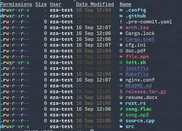
Task: Select the .pre-commit.yaml file name
Action: point(149,22)
